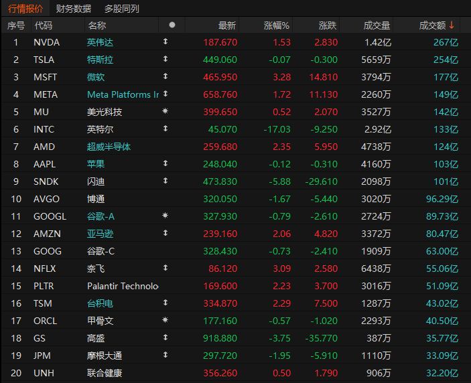Sort by the 涨跌 column header

click(328, 25)
